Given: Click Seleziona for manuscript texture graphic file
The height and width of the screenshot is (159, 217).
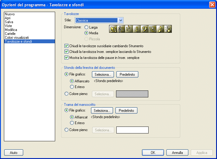Looking at the screenshot, I should [x=102, y=111].
